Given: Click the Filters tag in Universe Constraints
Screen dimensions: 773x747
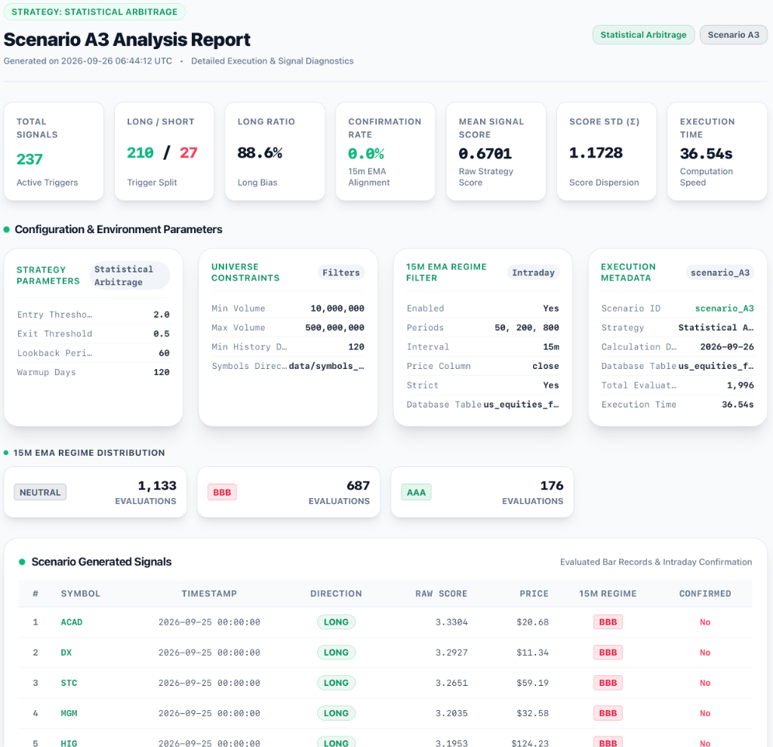Looking at the screenshot, I should (x=340, y=272).
